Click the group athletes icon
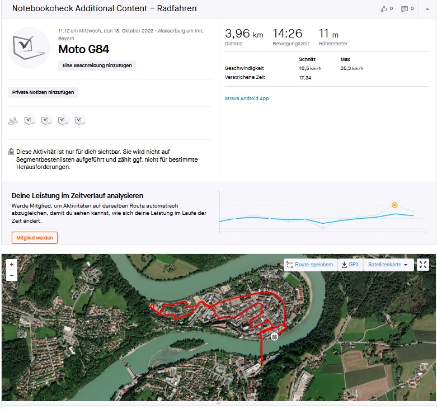This screenshot has height=409, width=437. (x=13, y=121)
